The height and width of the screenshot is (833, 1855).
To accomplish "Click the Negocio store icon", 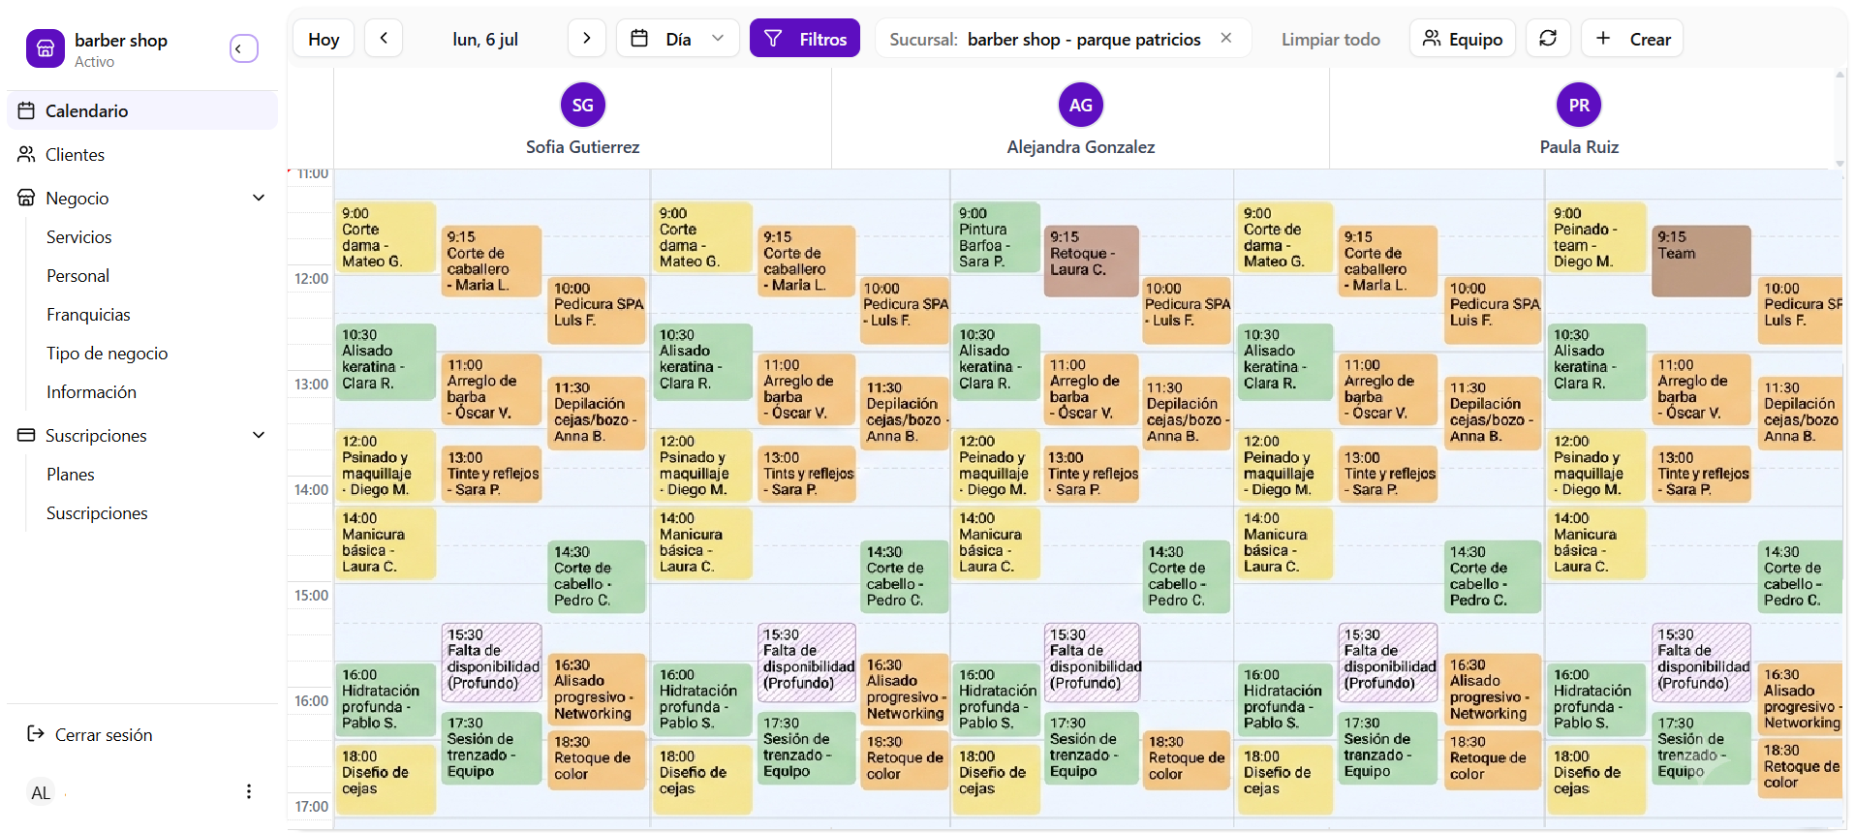I will tap(26, 198).
